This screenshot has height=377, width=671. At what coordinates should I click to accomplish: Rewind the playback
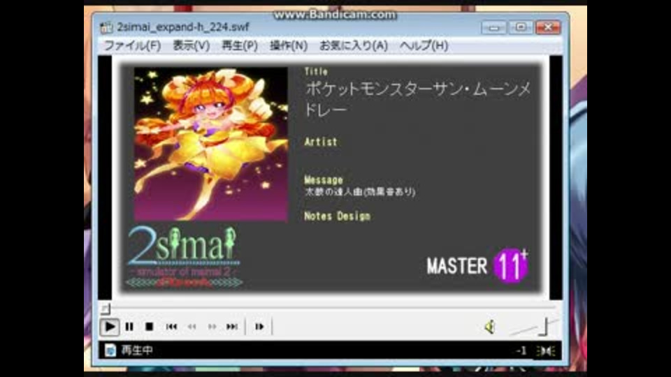point(192,327)
